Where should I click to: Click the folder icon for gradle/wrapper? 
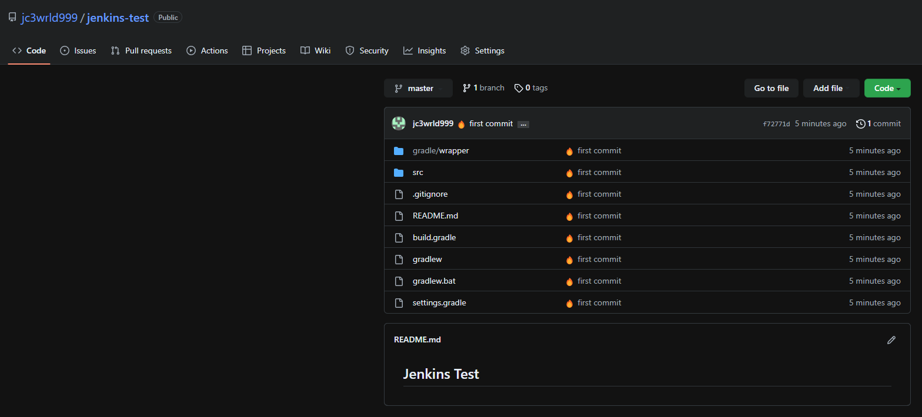[399, 151]
